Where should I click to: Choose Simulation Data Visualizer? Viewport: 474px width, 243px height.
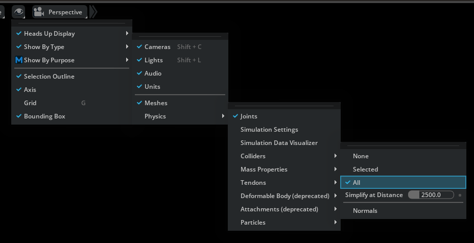(x=279, y=143)
